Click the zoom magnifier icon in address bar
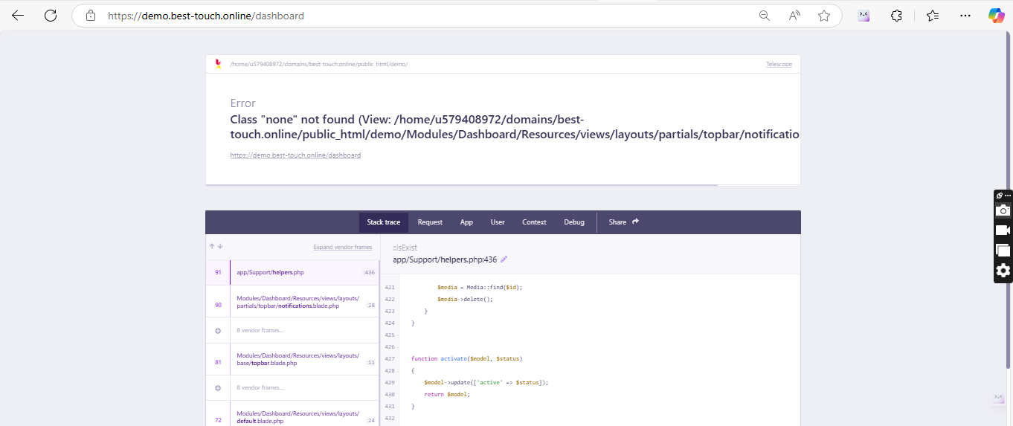1013x426 pixels. (x=764, y=16)
